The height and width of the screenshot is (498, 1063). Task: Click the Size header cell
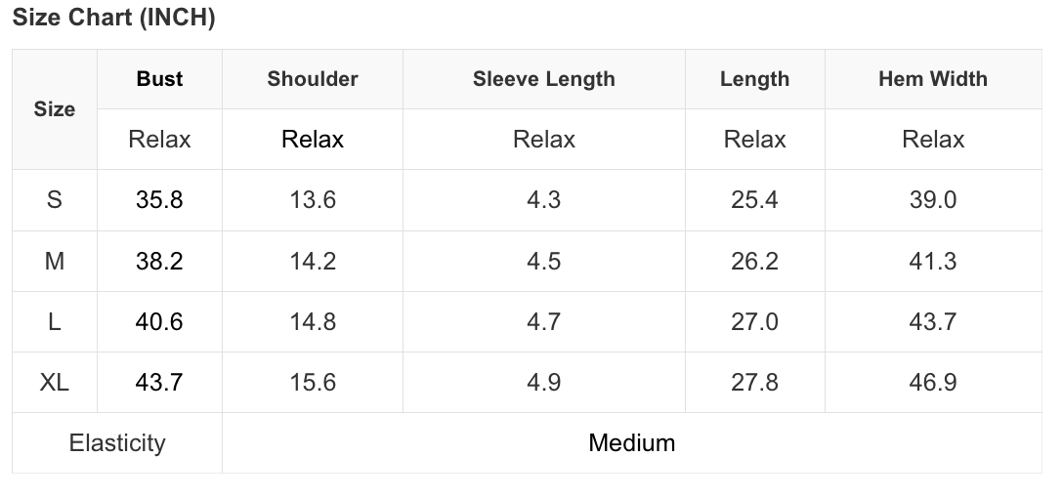click(x=55, y=109)
